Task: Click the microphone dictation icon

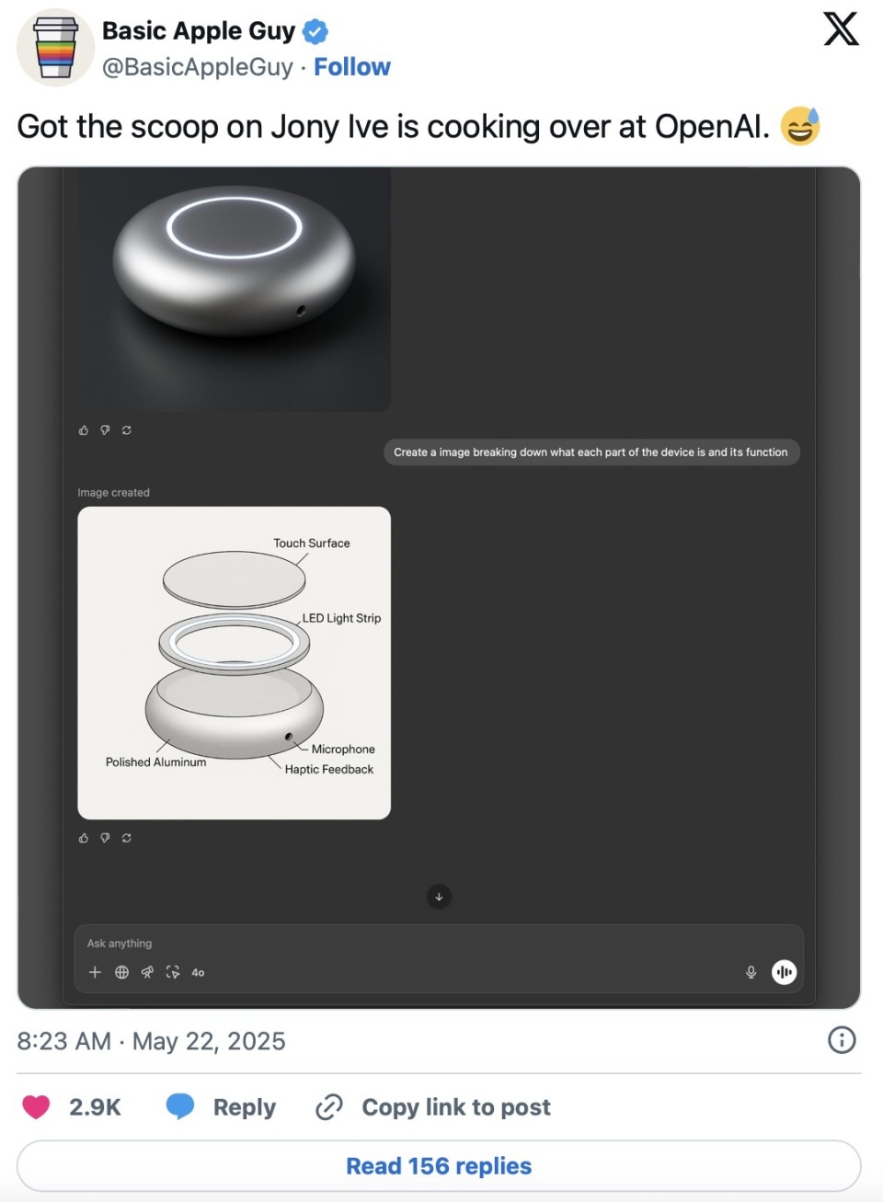Action: point(751,972)
